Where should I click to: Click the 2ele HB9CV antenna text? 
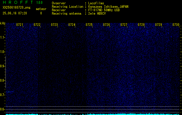[x=97, y=14]
